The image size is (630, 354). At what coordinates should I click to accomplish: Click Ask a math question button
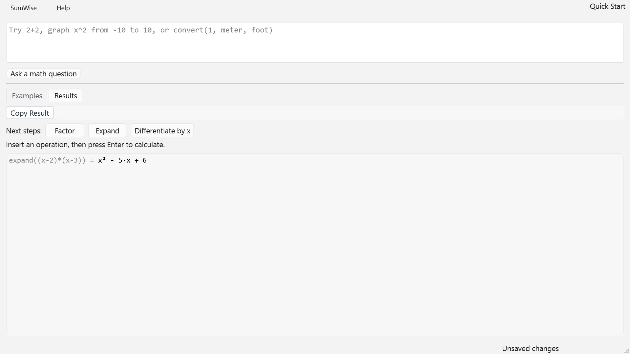(x=43, y=74)
